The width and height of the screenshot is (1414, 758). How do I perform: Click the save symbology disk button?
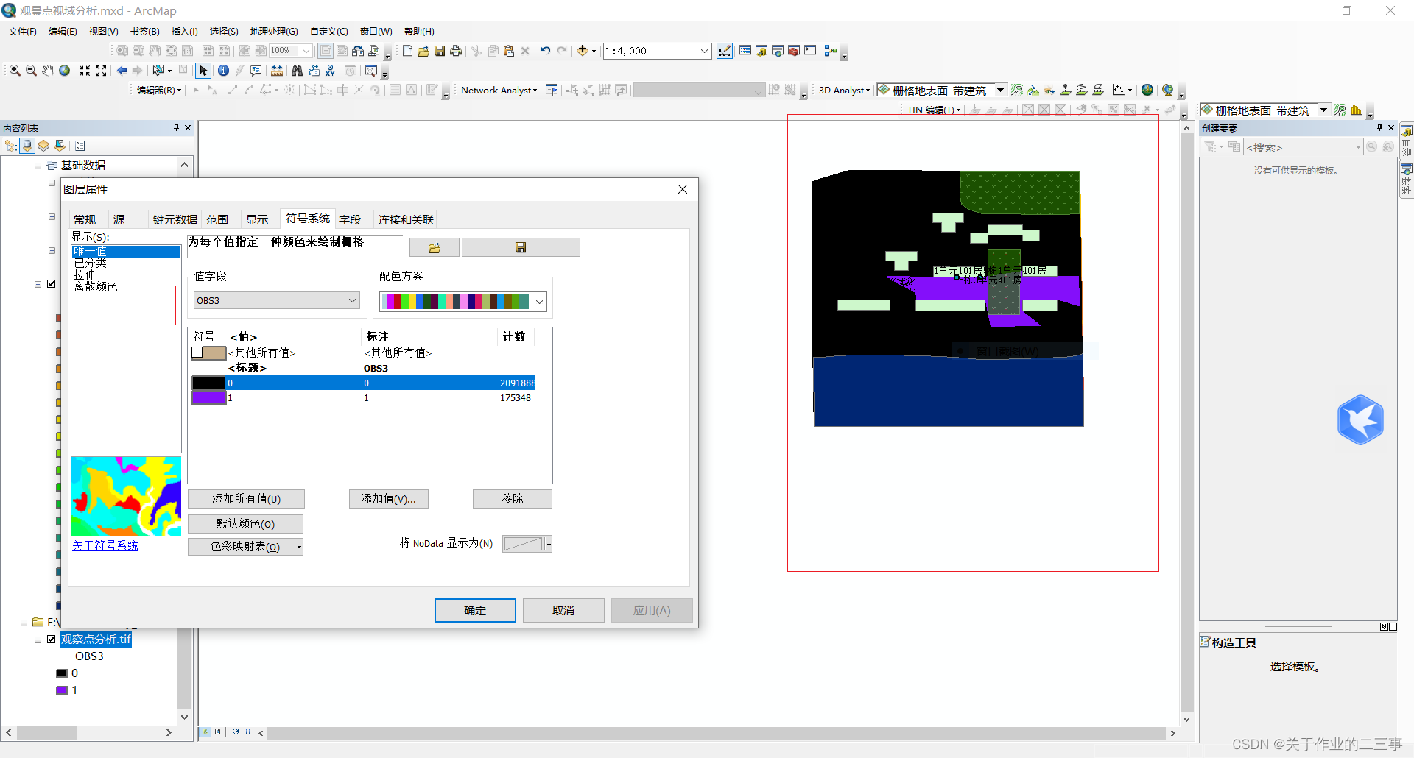point(521,247)
